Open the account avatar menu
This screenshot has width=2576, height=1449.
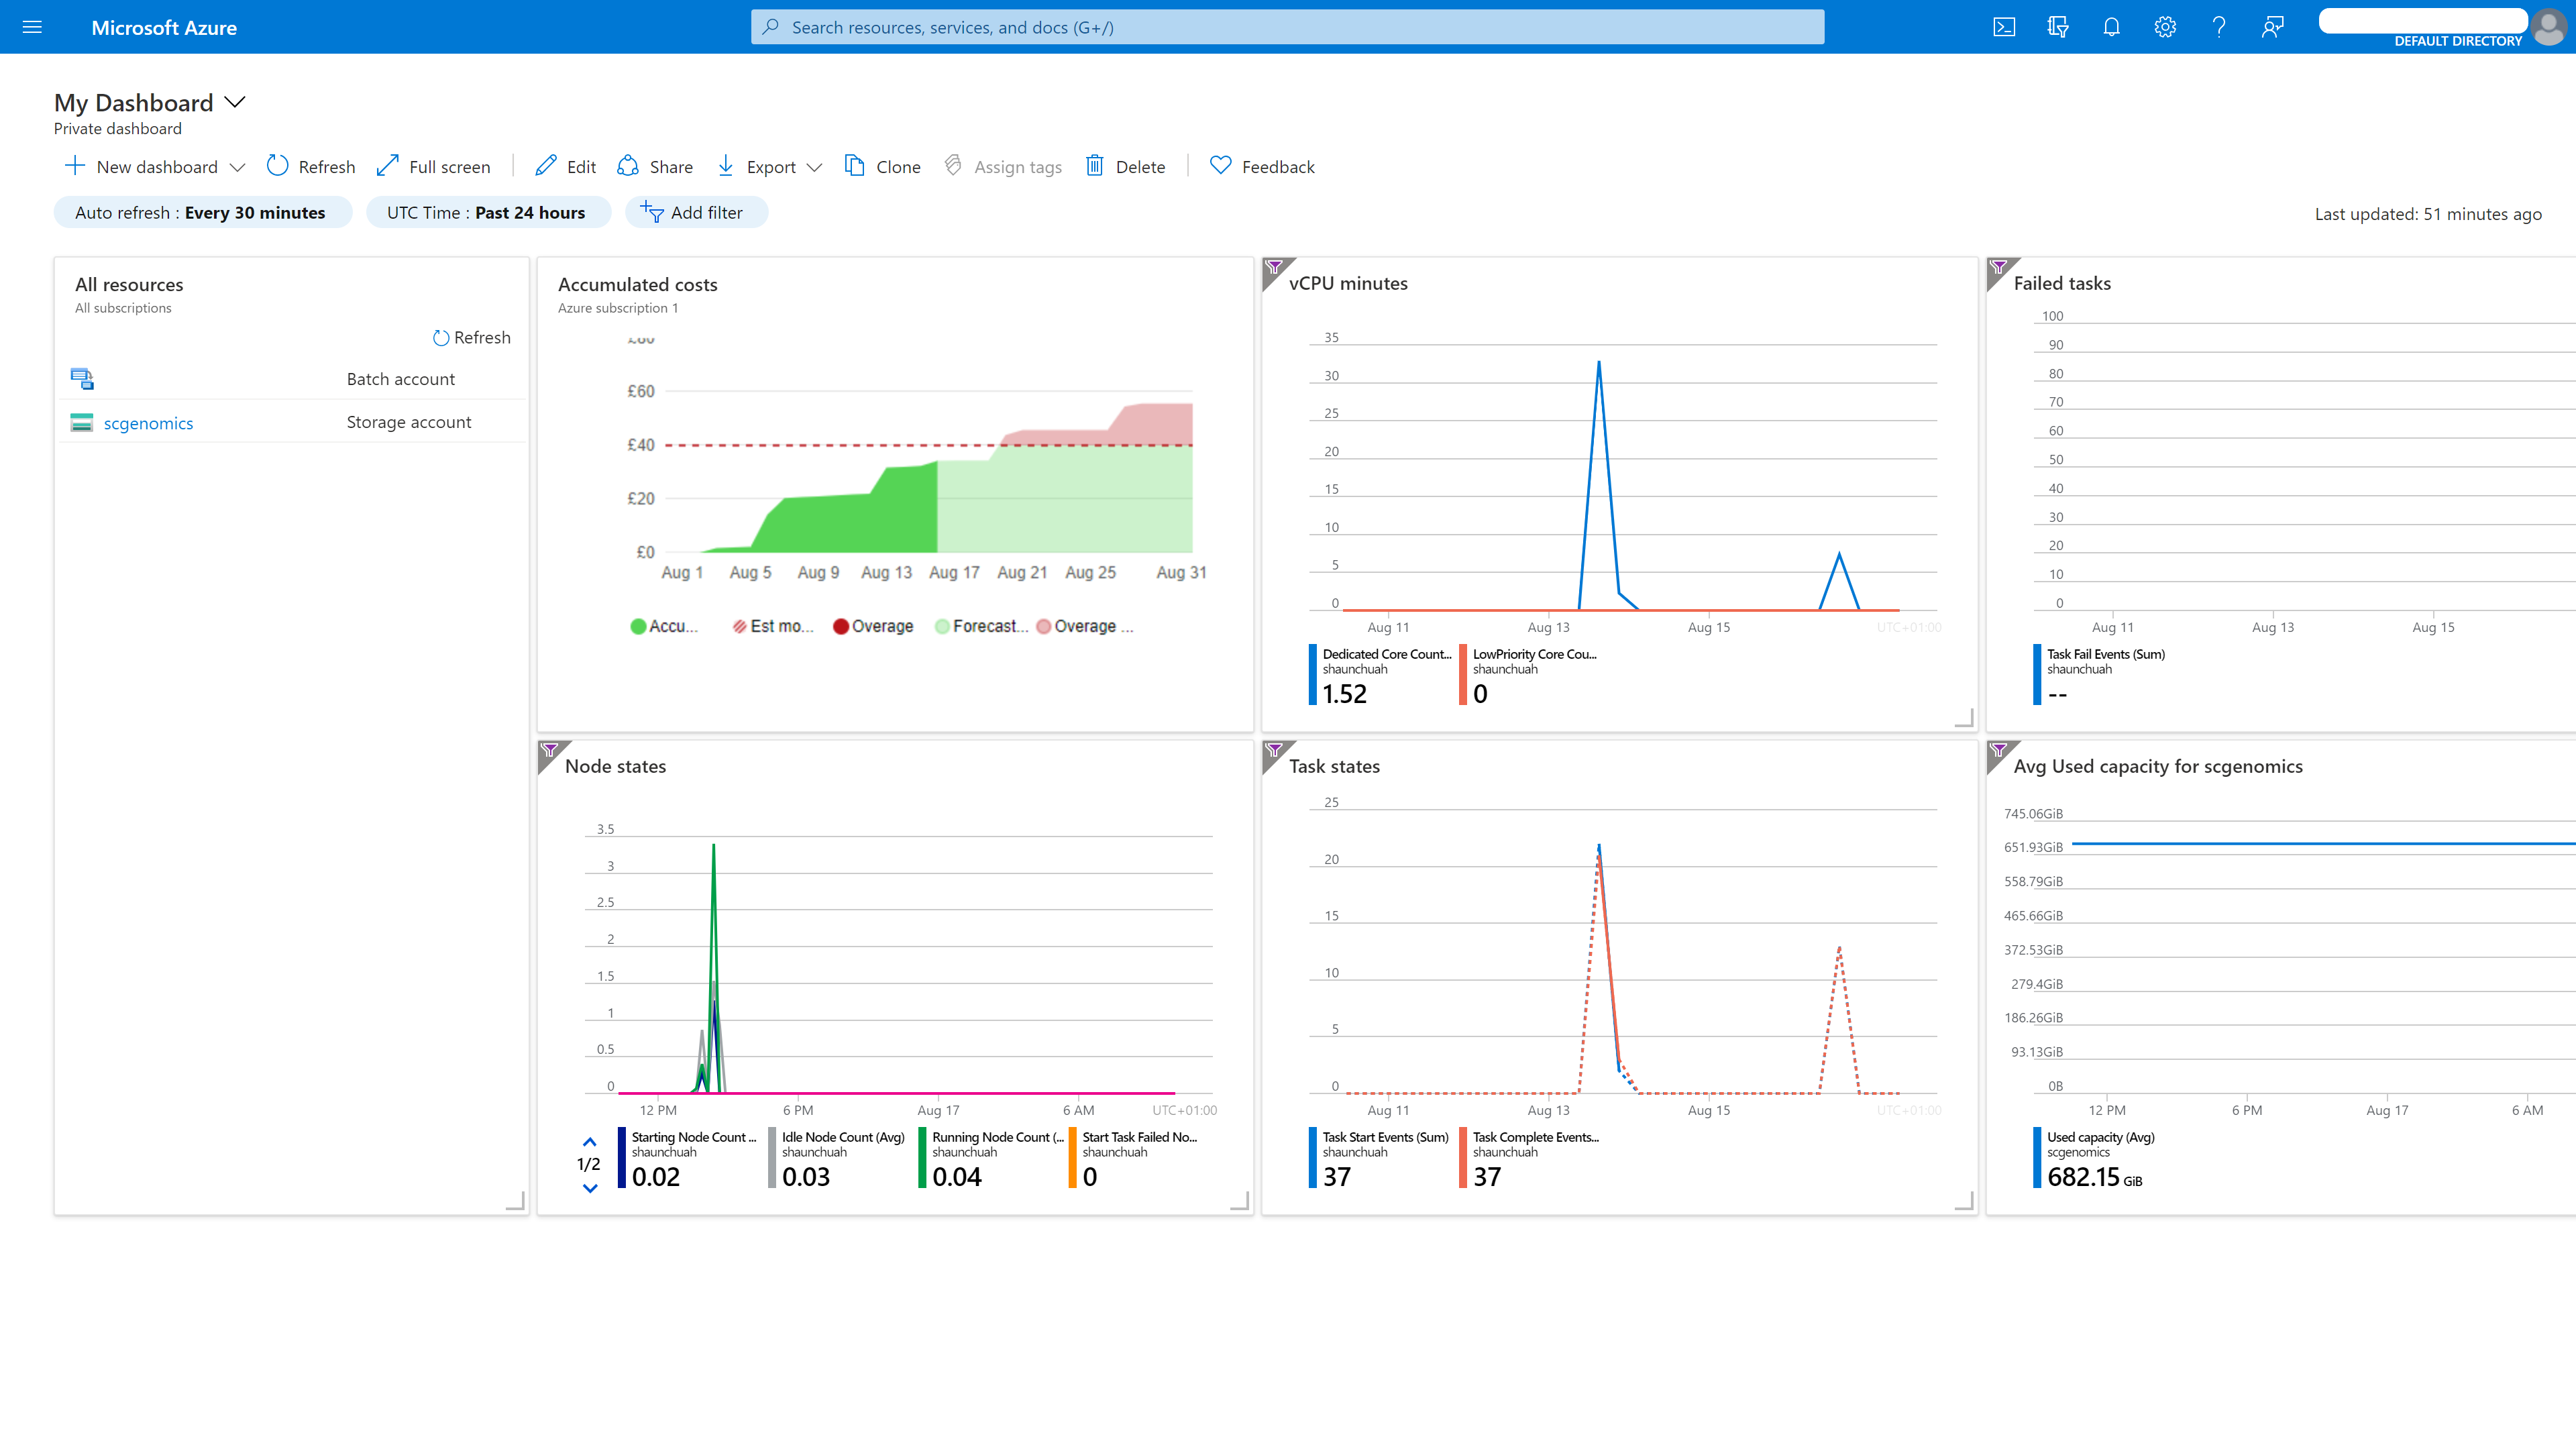pyautogui.click(x=2549, y=27)
